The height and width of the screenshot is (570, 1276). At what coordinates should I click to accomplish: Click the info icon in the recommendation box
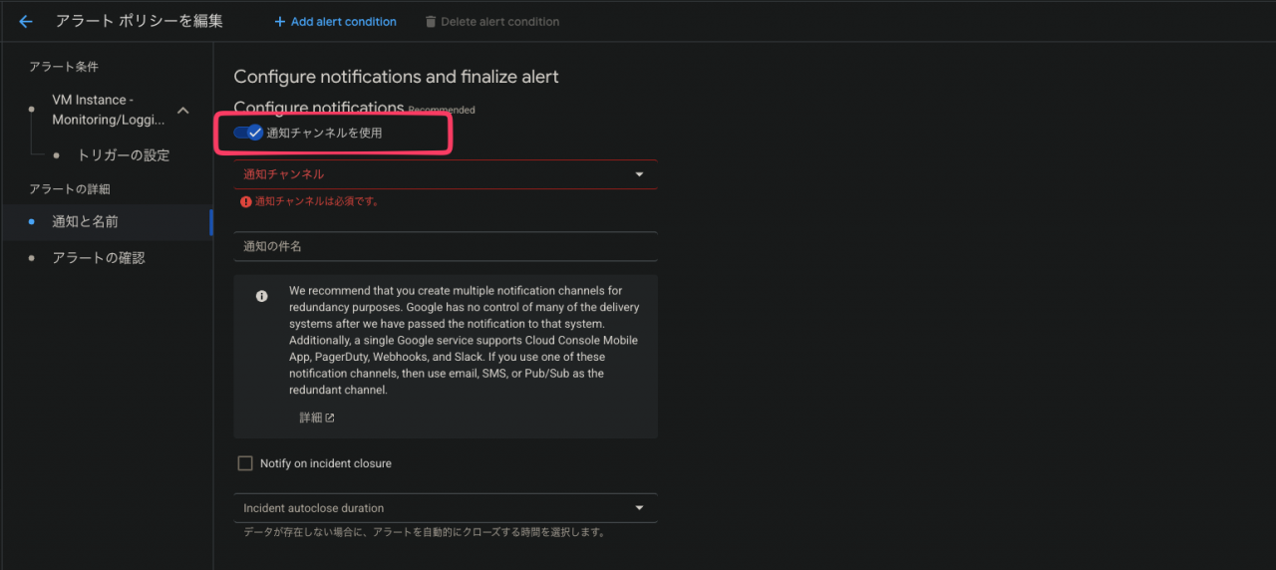click(261, 296)
